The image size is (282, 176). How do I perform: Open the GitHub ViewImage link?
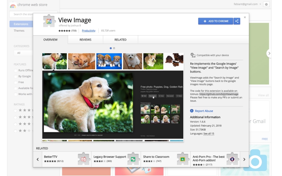click(219, 94)
